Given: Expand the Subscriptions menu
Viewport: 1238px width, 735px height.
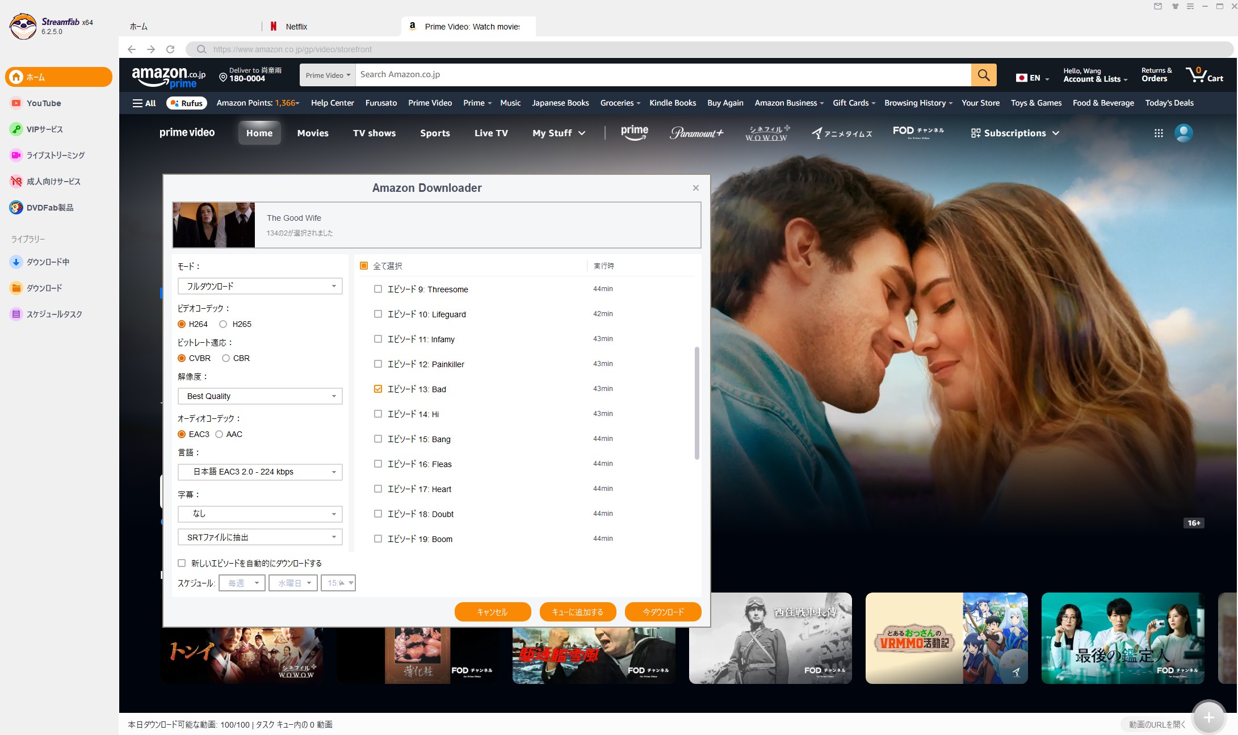Looking at the screenshot, I should coord(1015,133).
